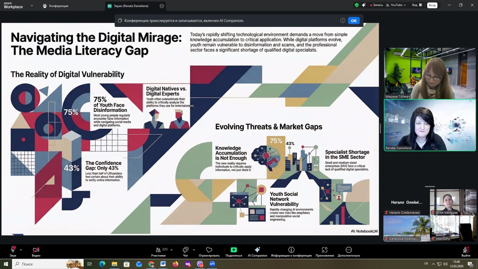Screen dimensions: 478x269
Task: Open the Chat panel (Чат)
Action: click(x=186, y=252)
